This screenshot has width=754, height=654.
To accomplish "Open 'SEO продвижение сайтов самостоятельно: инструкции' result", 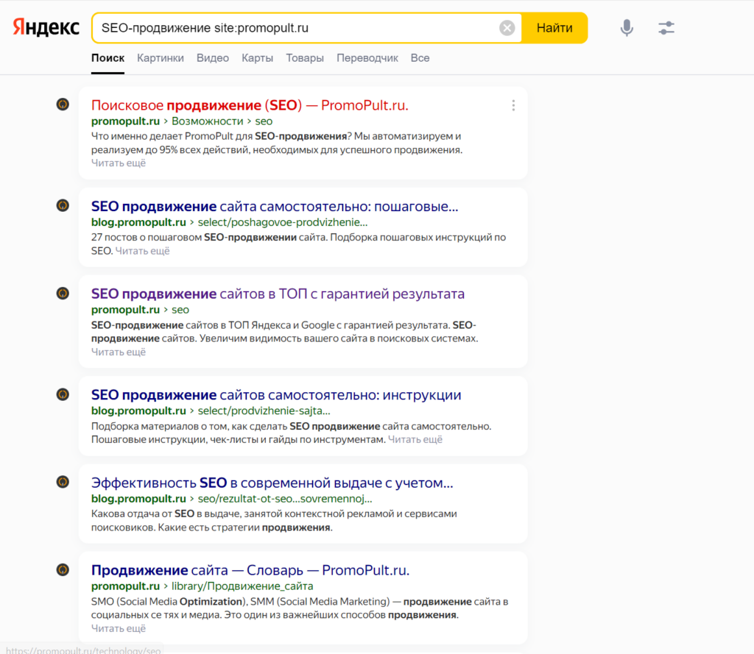I will (276, 395).
